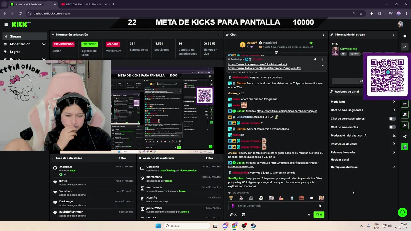
Task: Click the browser address bar
Action: coord(189,13)
